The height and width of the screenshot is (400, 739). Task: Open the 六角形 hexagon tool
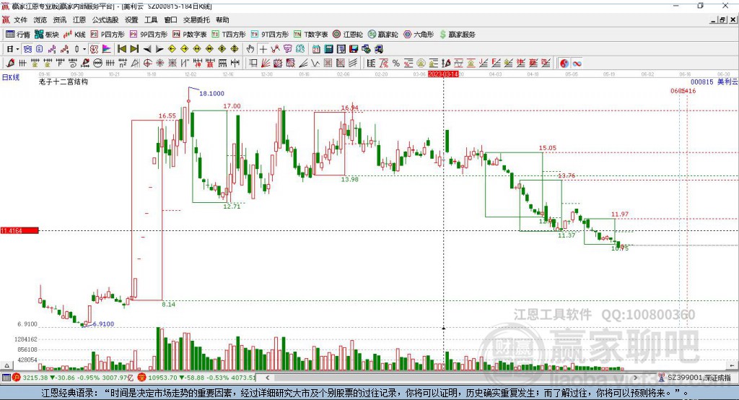pos(419,35)
